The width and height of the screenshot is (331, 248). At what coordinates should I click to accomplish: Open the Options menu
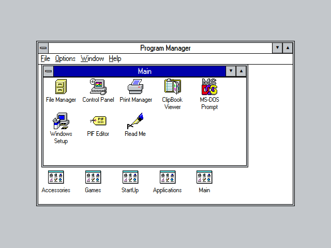[65, 58]
